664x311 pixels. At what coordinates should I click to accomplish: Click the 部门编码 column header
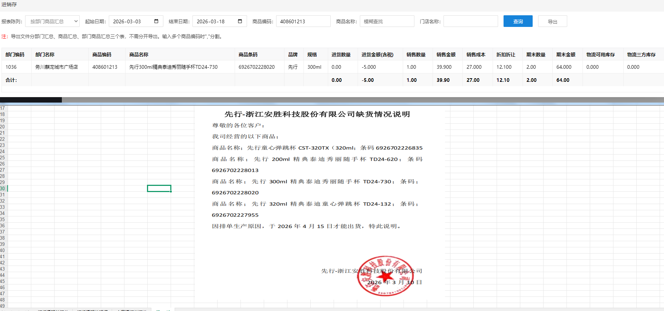tap(15, 55)
